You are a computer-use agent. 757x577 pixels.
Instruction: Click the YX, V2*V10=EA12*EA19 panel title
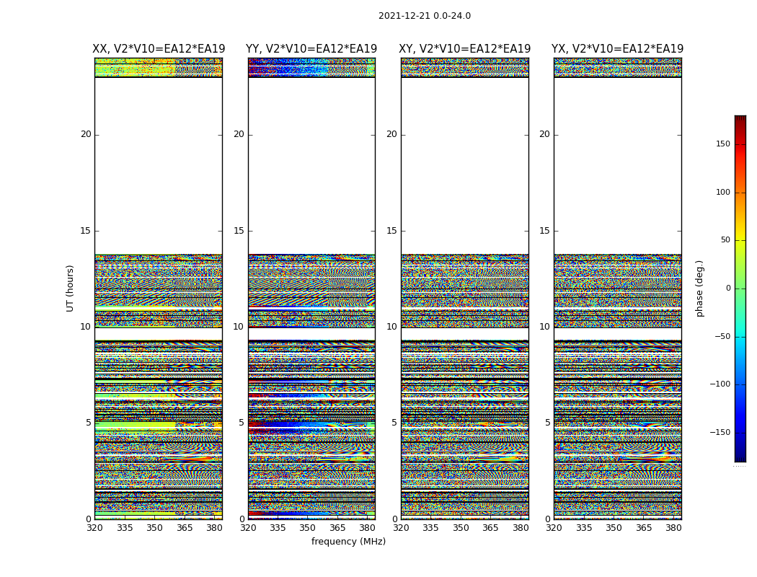click(x=617, y=49)
